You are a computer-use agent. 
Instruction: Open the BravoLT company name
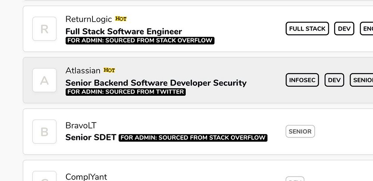[81, 126]
